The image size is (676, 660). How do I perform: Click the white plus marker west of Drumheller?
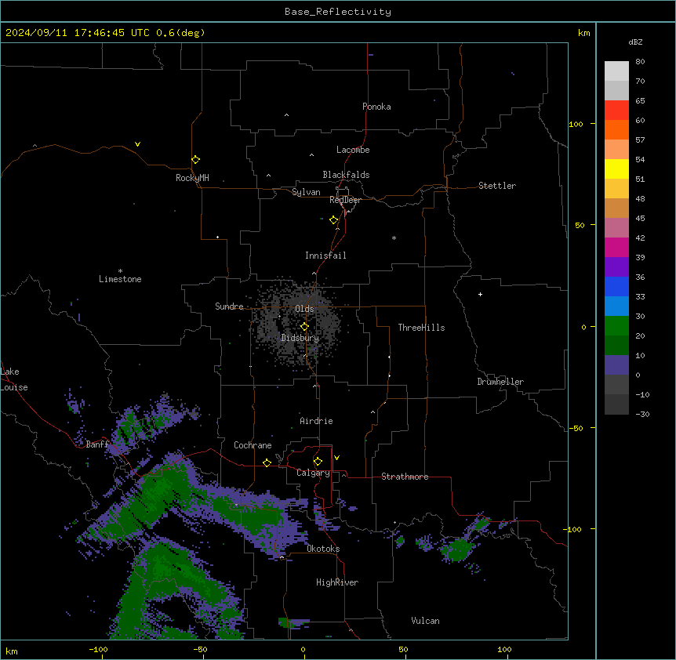(480, 294)
